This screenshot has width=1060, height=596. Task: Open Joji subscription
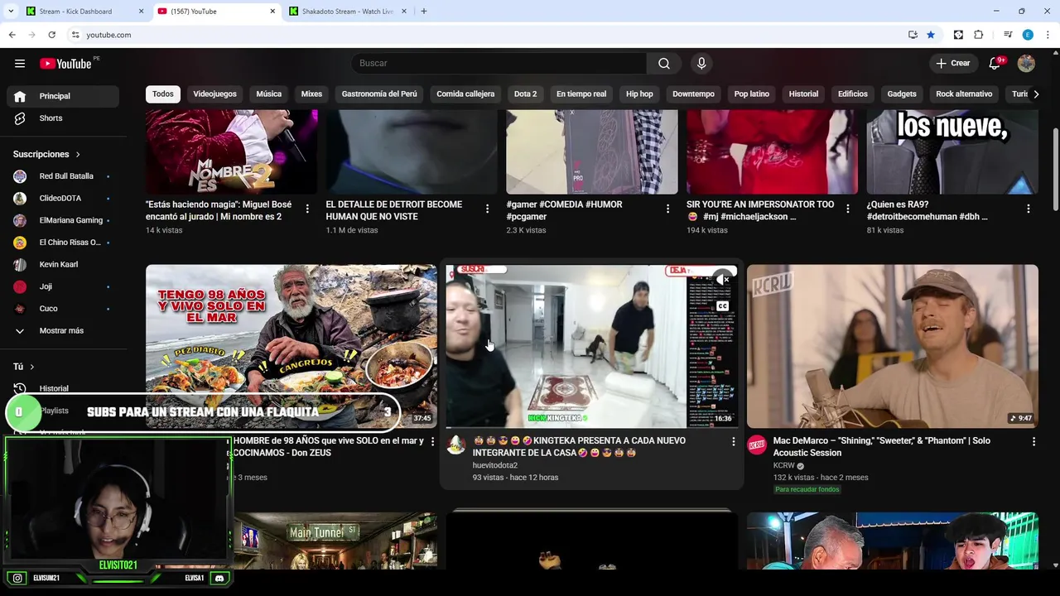click(x=63, y=286)
